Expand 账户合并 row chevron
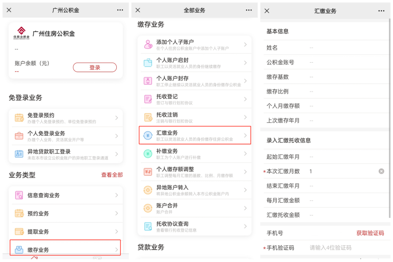Screen dimensions: 393x262 pyautogui.click(x=245, y=208)
